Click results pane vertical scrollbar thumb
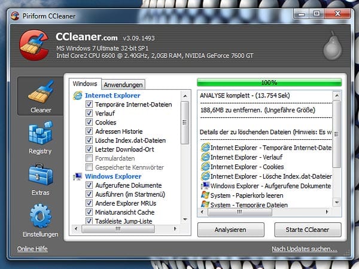 pyautogui.click(x=336, y=134)
